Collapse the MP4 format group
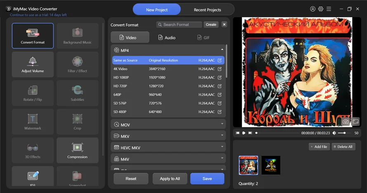 (x=222, y=49)
